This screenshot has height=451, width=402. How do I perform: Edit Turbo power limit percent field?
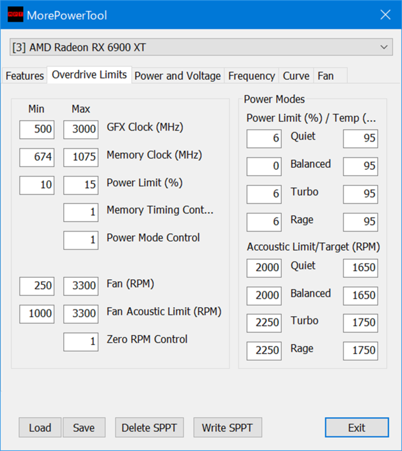click(264, 194)
